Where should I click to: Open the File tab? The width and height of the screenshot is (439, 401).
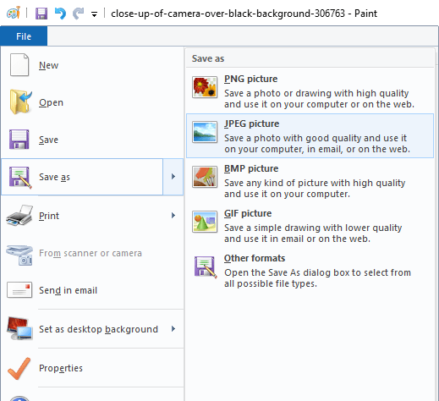24,36
